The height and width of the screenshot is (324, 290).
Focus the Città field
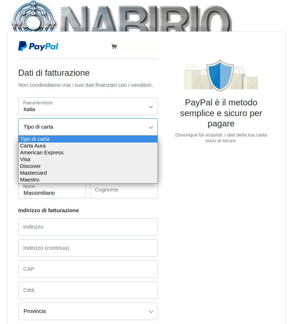point(88,290)
